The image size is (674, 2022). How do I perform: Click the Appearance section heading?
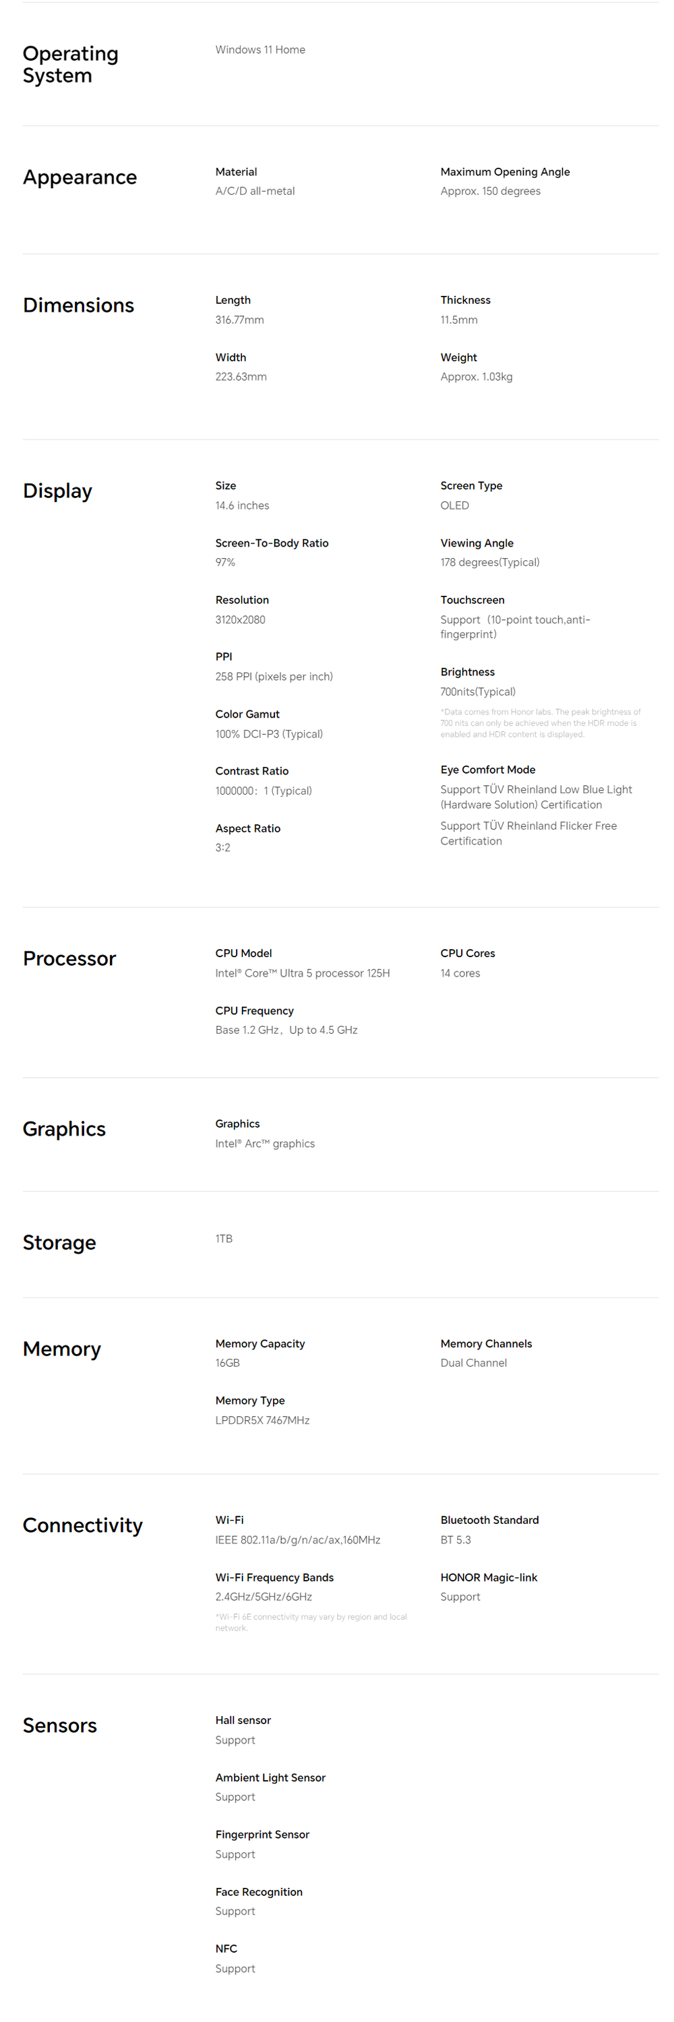(x=80, y=177)
